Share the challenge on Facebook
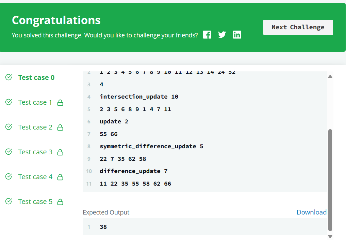 click(207, 34)
